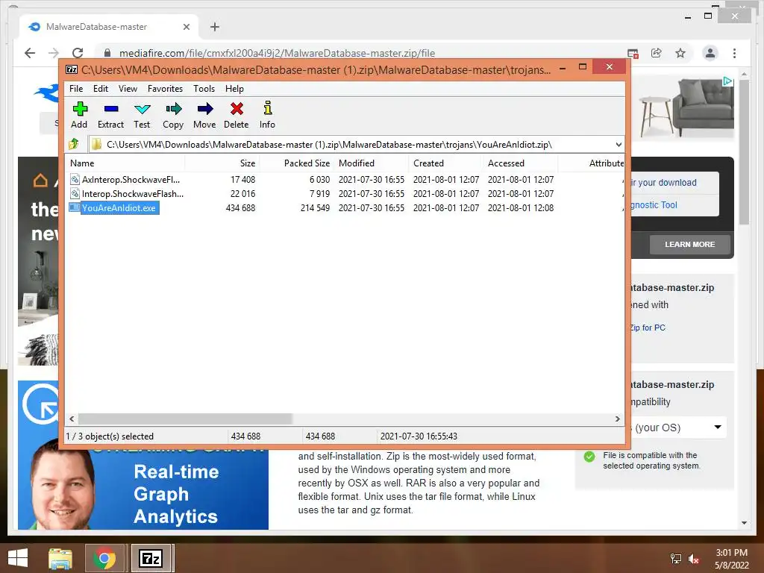Go up one folder level in 7-Zip

tap(74, 144)
